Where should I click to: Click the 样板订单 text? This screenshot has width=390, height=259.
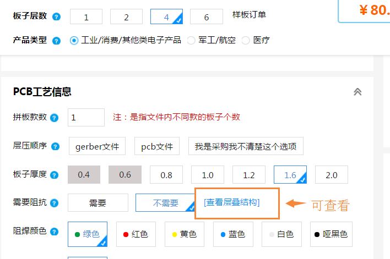249,15
